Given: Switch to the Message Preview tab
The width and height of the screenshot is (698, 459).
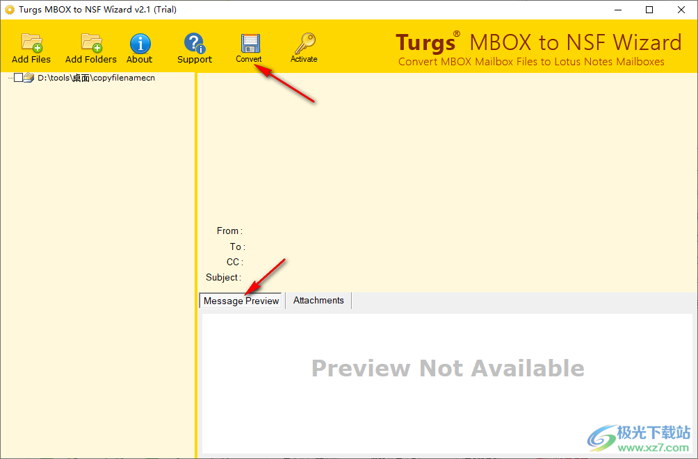Looking at the screenshot, I should point(241,301).
